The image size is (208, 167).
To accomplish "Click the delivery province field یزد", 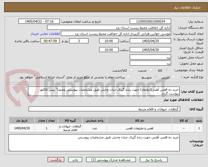I will tap(150, 57).
